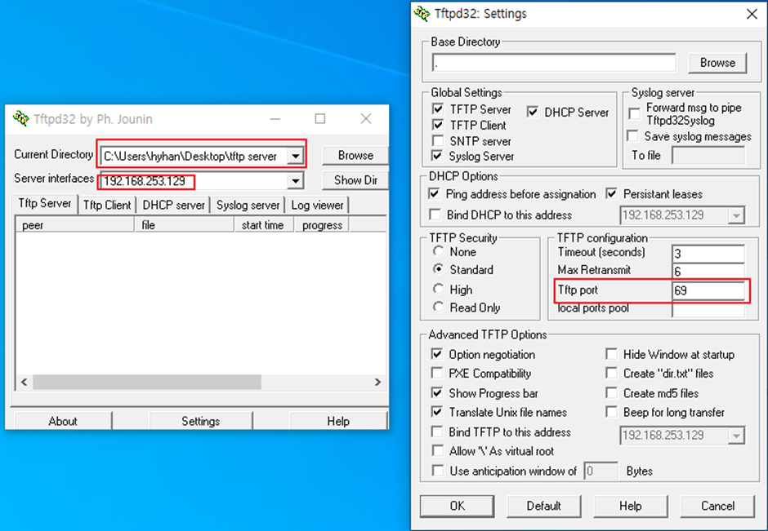Select Standard TFTP security option
This screenshot has height=531, width=768.
(439, 269)
